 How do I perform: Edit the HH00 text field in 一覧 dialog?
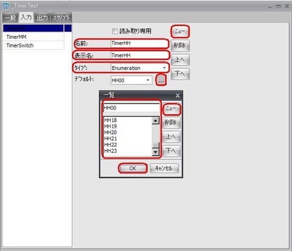131,108
